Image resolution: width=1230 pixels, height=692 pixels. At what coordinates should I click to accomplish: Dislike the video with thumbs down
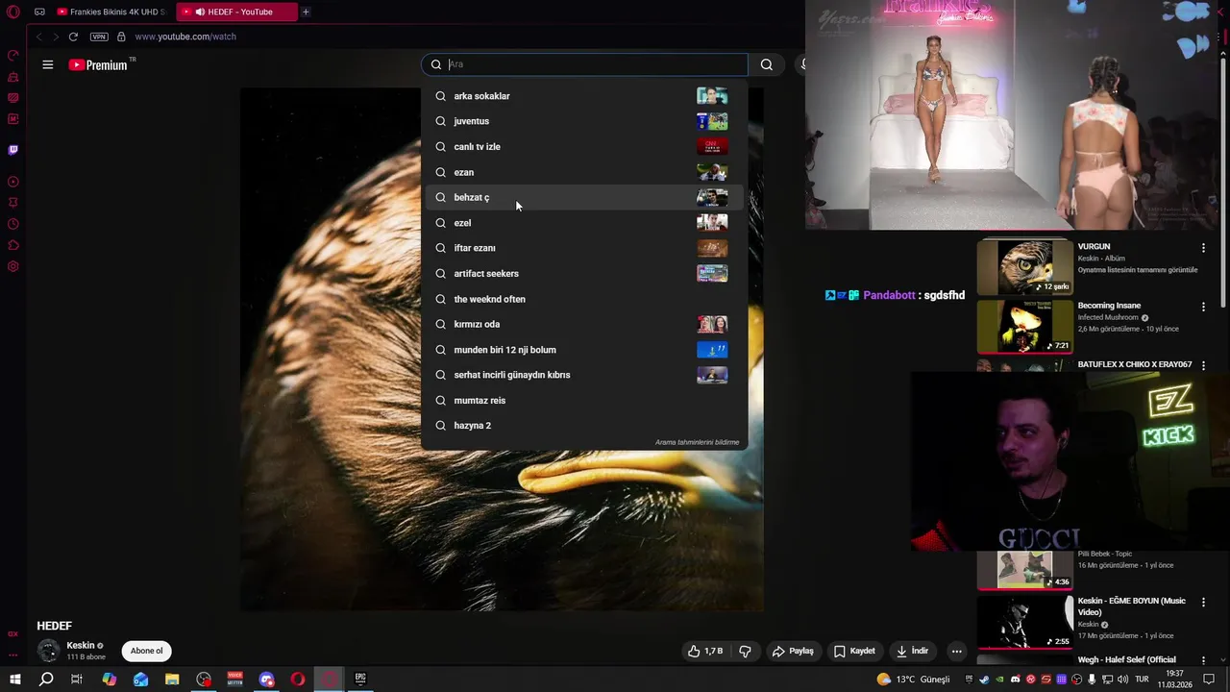pyautogui.click(x=745, y=651)
